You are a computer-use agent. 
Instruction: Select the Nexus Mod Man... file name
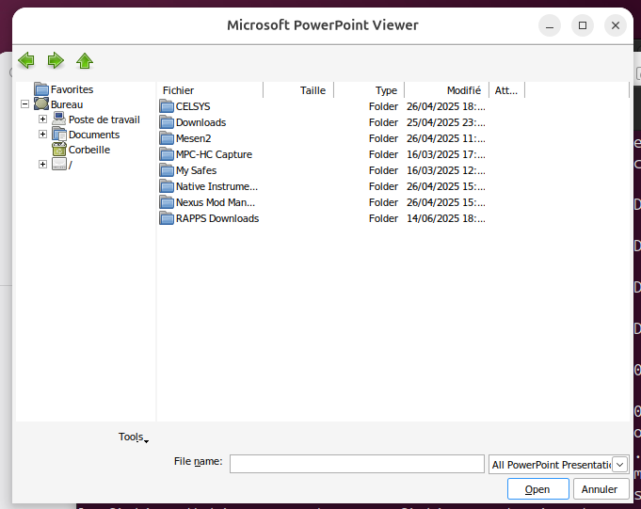click(x=216, y=202)
